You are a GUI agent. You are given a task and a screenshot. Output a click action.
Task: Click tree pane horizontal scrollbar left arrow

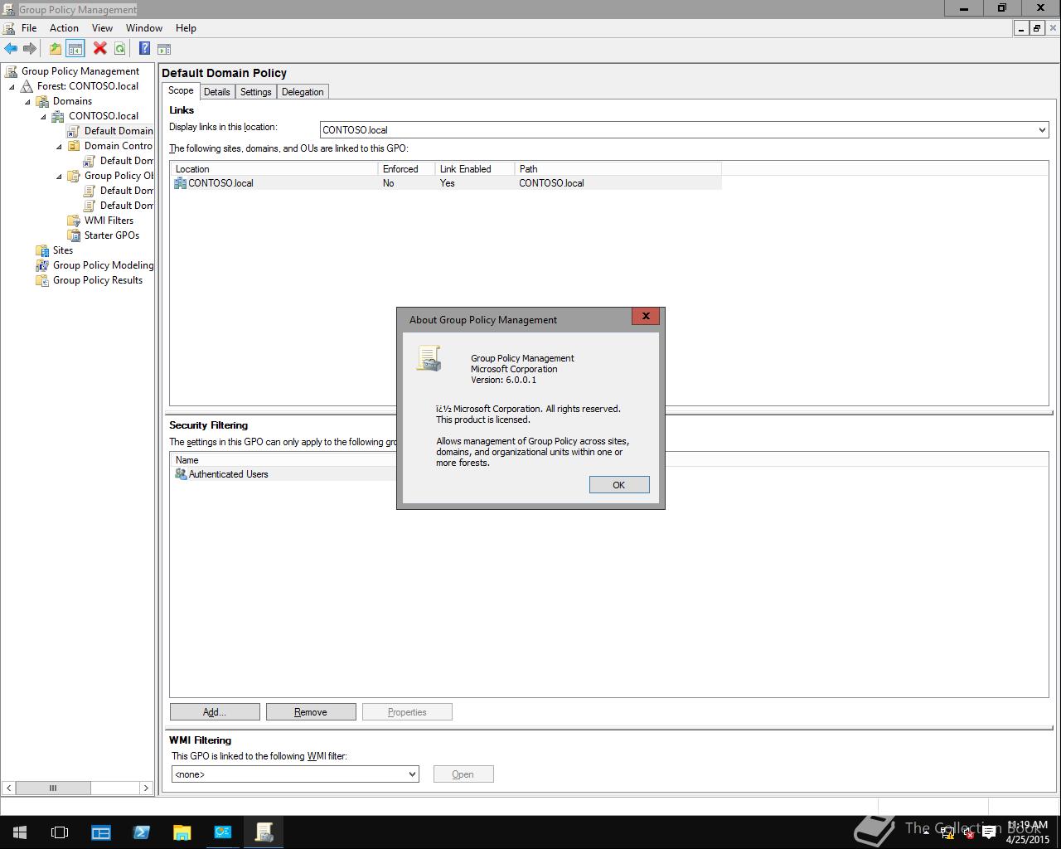[x=8, y=788]
